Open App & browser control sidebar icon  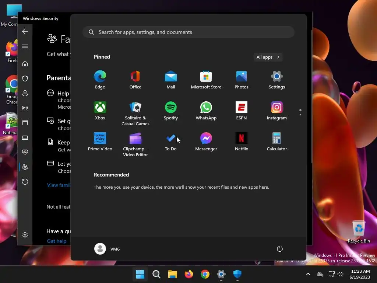pos(25,123)
